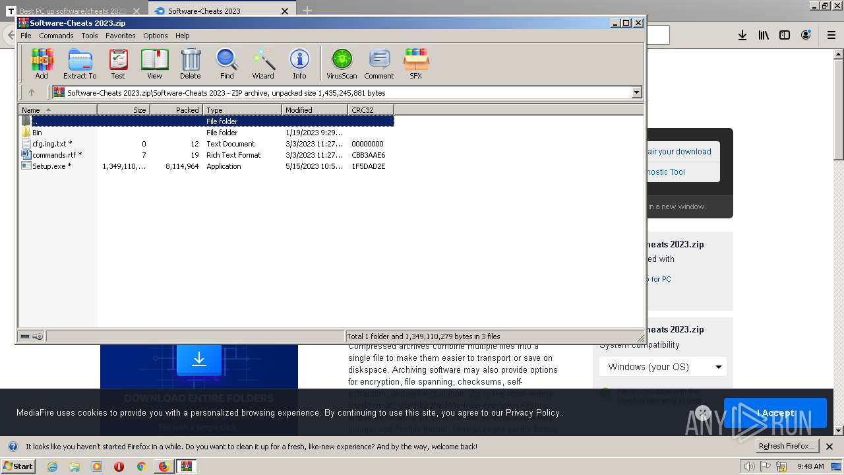Image resolution: width=844 pixels, height=475 pixels.
Task: Open the Find tool
Action: pyautogui.click(x=227, y=64)
